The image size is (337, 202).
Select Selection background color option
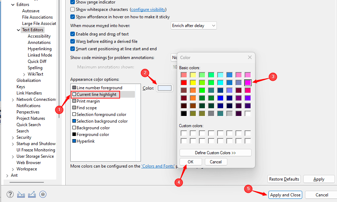pyautogui.click(x=100, y=121)
